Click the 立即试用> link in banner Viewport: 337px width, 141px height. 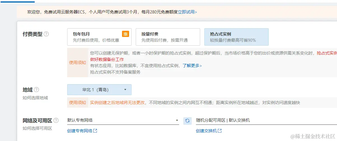click(x=188, y=12)
